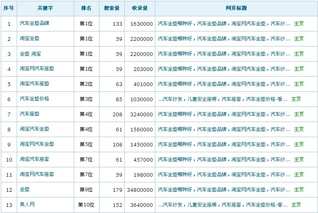318x213 pixels.
Task: Select the search volume 85
Action: [x=119, y=100]
